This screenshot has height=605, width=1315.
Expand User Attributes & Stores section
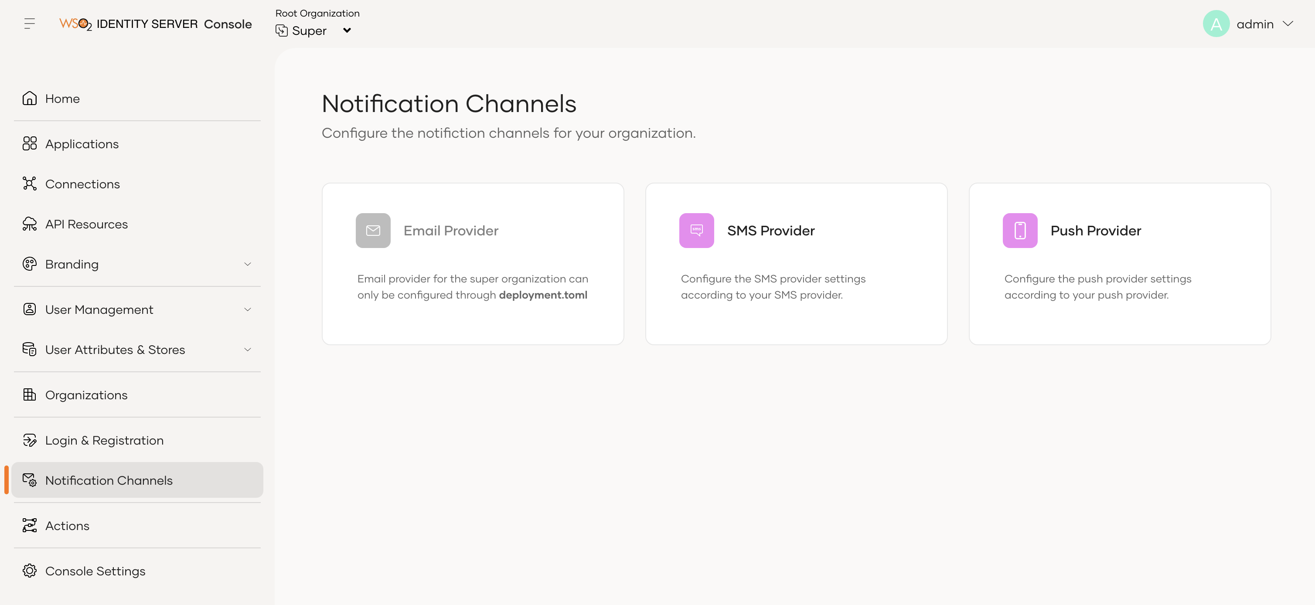click(248, 350)
